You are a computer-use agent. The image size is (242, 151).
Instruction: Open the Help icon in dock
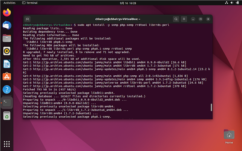7,90
